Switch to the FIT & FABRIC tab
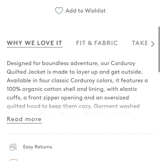This screenshot has height=161, width=161. (x=97, y=43)
